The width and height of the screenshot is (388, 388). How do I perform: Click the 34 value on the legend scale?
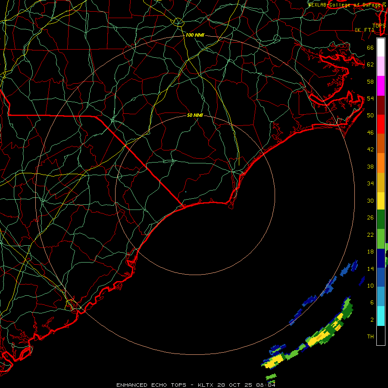370,184
